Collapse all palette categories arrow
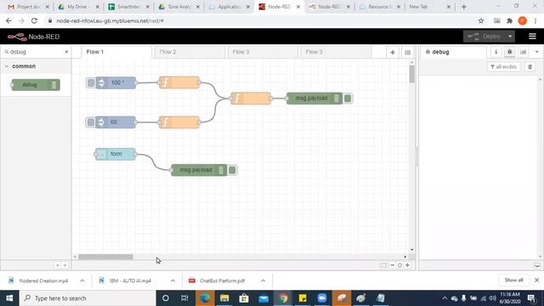The width and height of the screenshot is (544, 306). click(x=58, y=265)
